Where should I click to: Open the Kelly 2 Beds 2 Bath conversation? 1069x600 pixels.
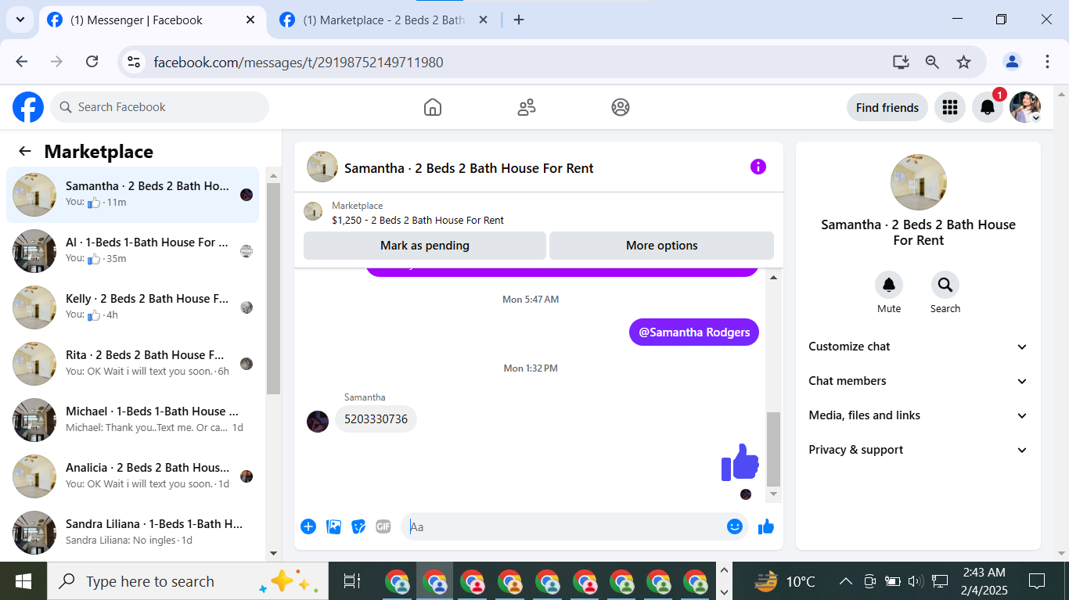133,307
